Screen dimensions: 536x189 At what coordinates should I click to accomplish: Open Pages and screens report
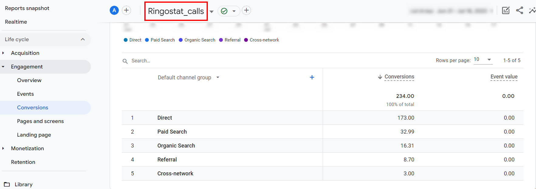[40, 121]
